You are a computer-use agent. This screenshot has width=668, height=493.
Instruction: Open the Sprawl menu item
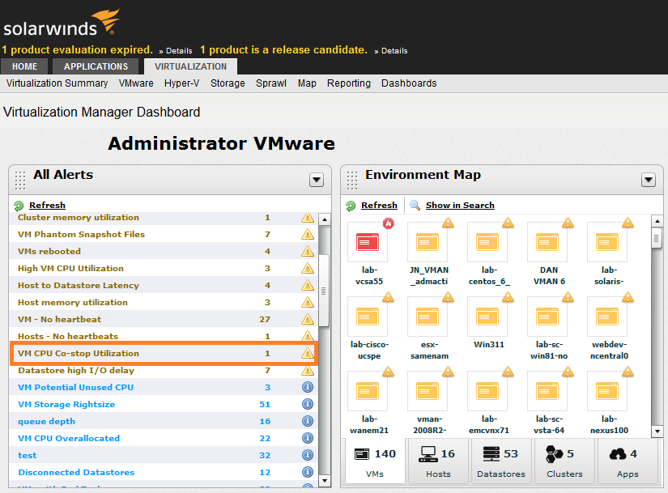pyautogui.click(x=271, y=83)
